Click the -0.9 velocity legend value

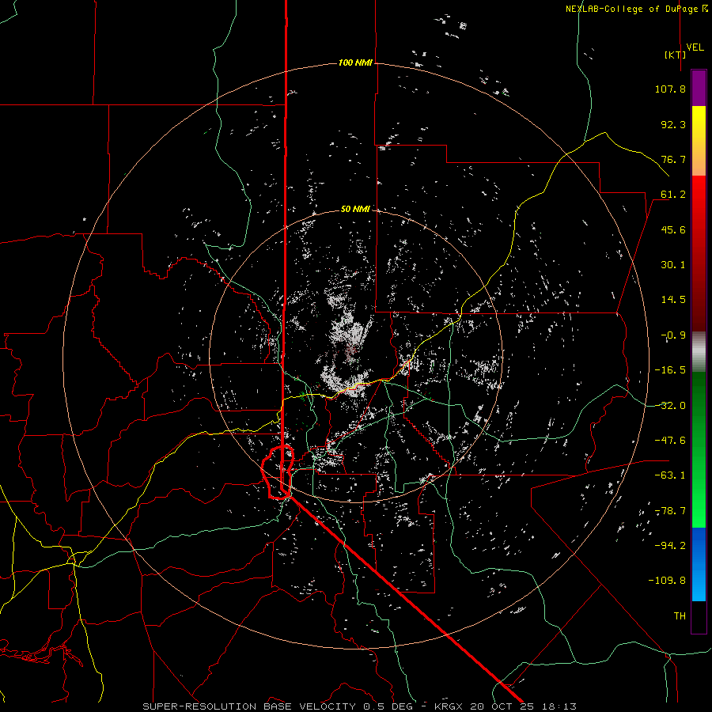(x=673, y=335)
